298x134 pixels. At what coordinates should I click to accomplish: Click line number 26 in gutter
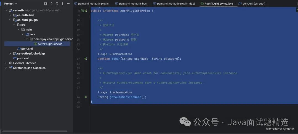[78, 107]
